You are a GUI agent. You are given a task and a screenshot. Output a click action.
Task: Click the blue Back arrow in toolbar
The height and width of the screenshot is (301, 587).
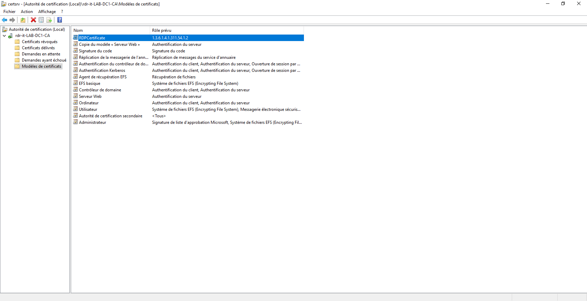(4, 20)
